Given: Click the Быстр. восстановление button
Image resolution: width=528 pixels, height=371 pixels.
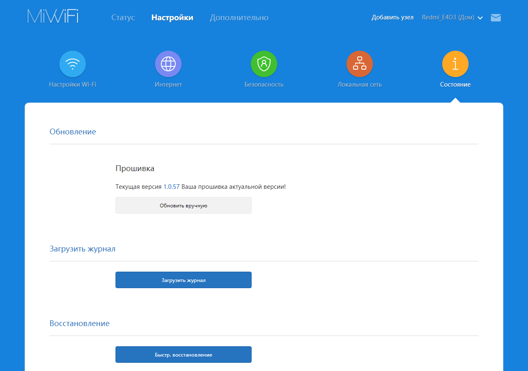Looking at the screenshot, I should [x=184, y=355].
